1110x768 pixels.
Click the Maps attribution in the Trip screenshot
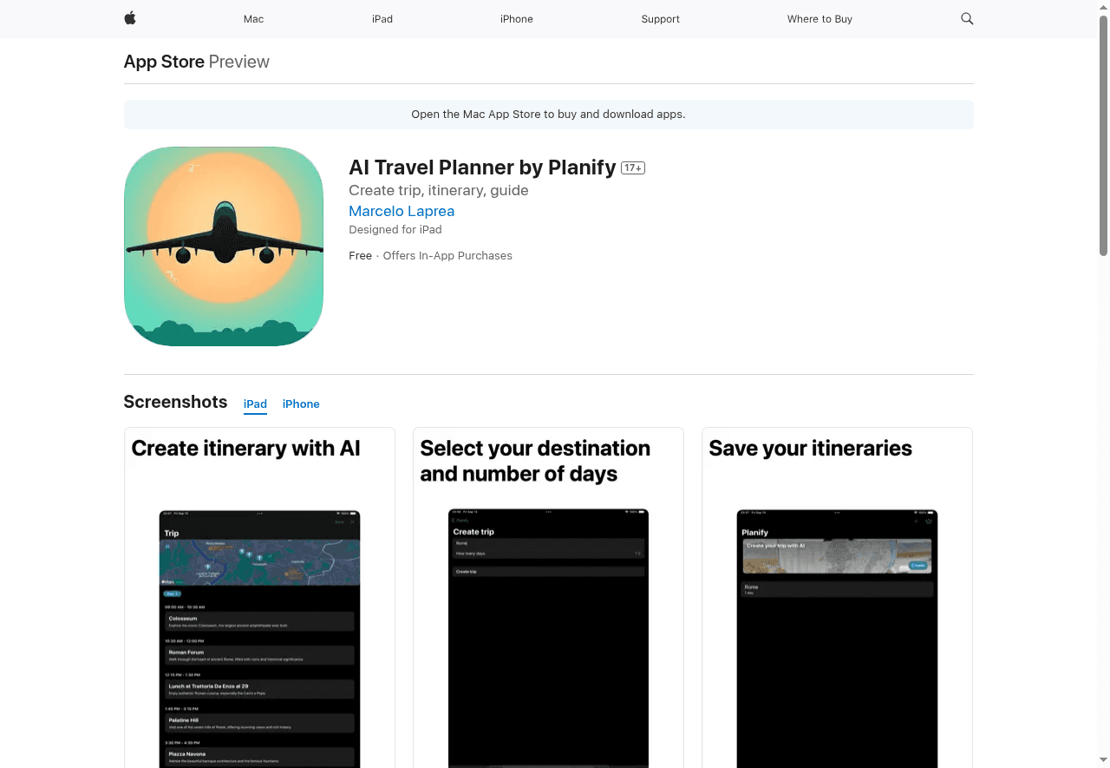point(167,581)
